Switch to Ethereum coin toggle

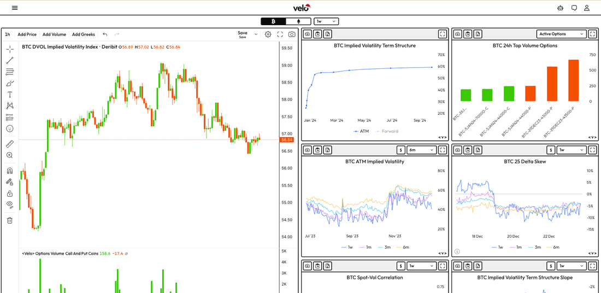coord(298,21)
